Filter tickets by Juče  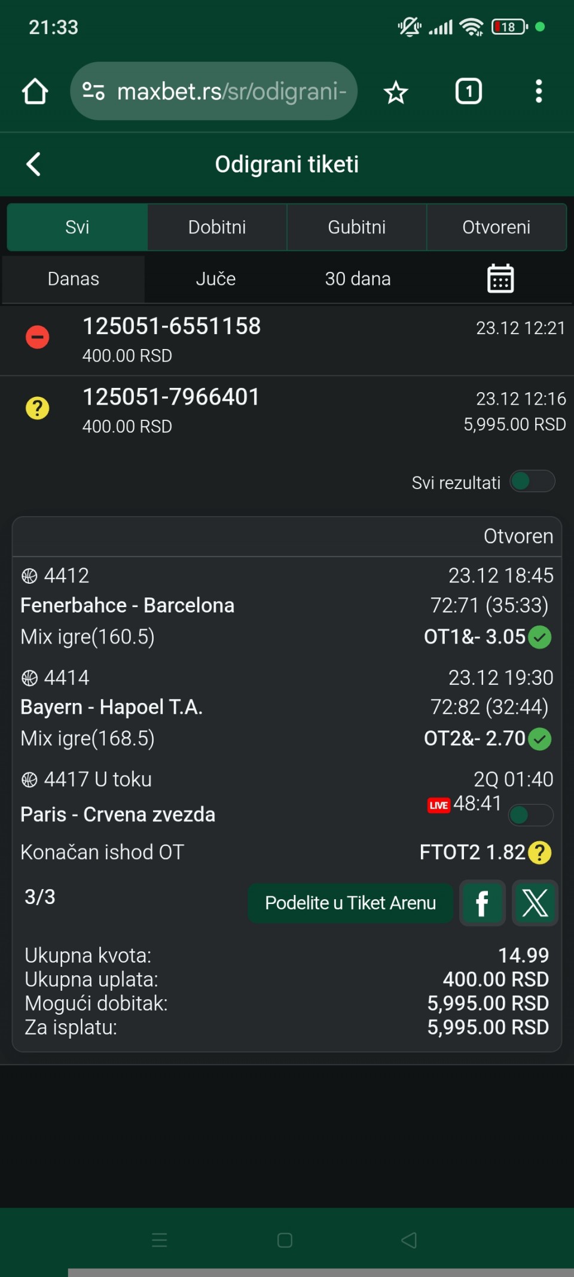[216, 279]
